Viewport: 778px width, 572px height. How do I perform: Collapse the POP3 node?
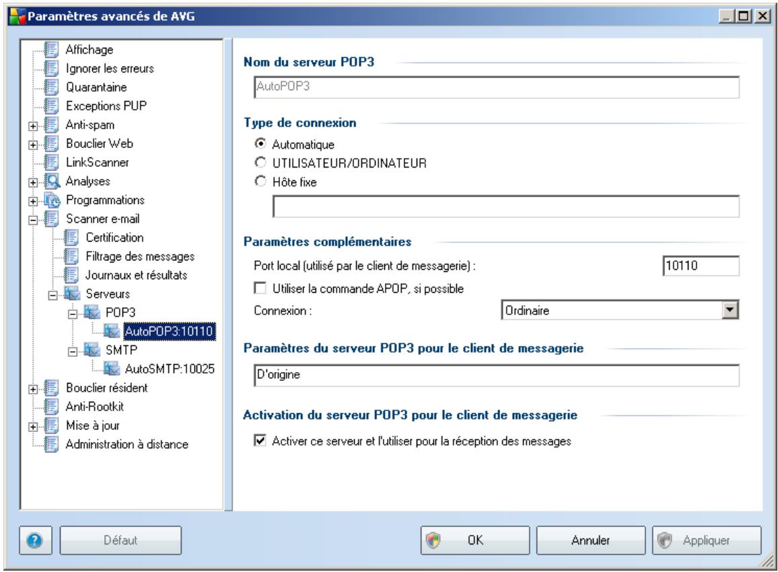tap(73, 314)
